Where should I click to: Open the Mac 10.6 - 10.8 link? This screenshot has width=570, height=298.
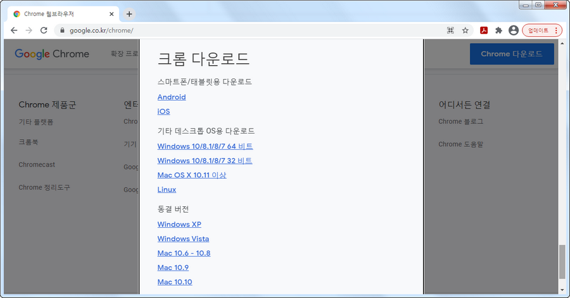184,253
